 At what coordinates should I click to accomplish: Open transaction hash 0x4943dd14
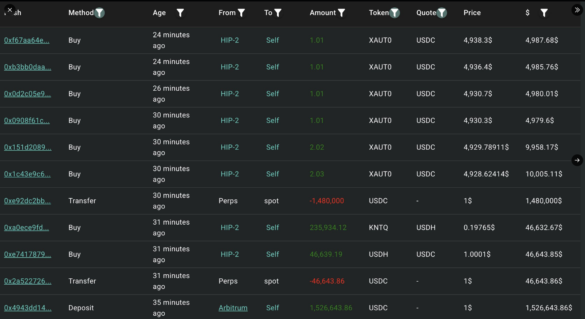[x=28, y=308]
